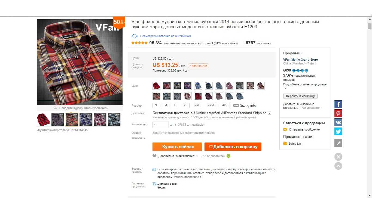Image resolution: width=372 pixels, height=198 pixels.
Task: Choose size 4XL option
Action: point(225,106)
